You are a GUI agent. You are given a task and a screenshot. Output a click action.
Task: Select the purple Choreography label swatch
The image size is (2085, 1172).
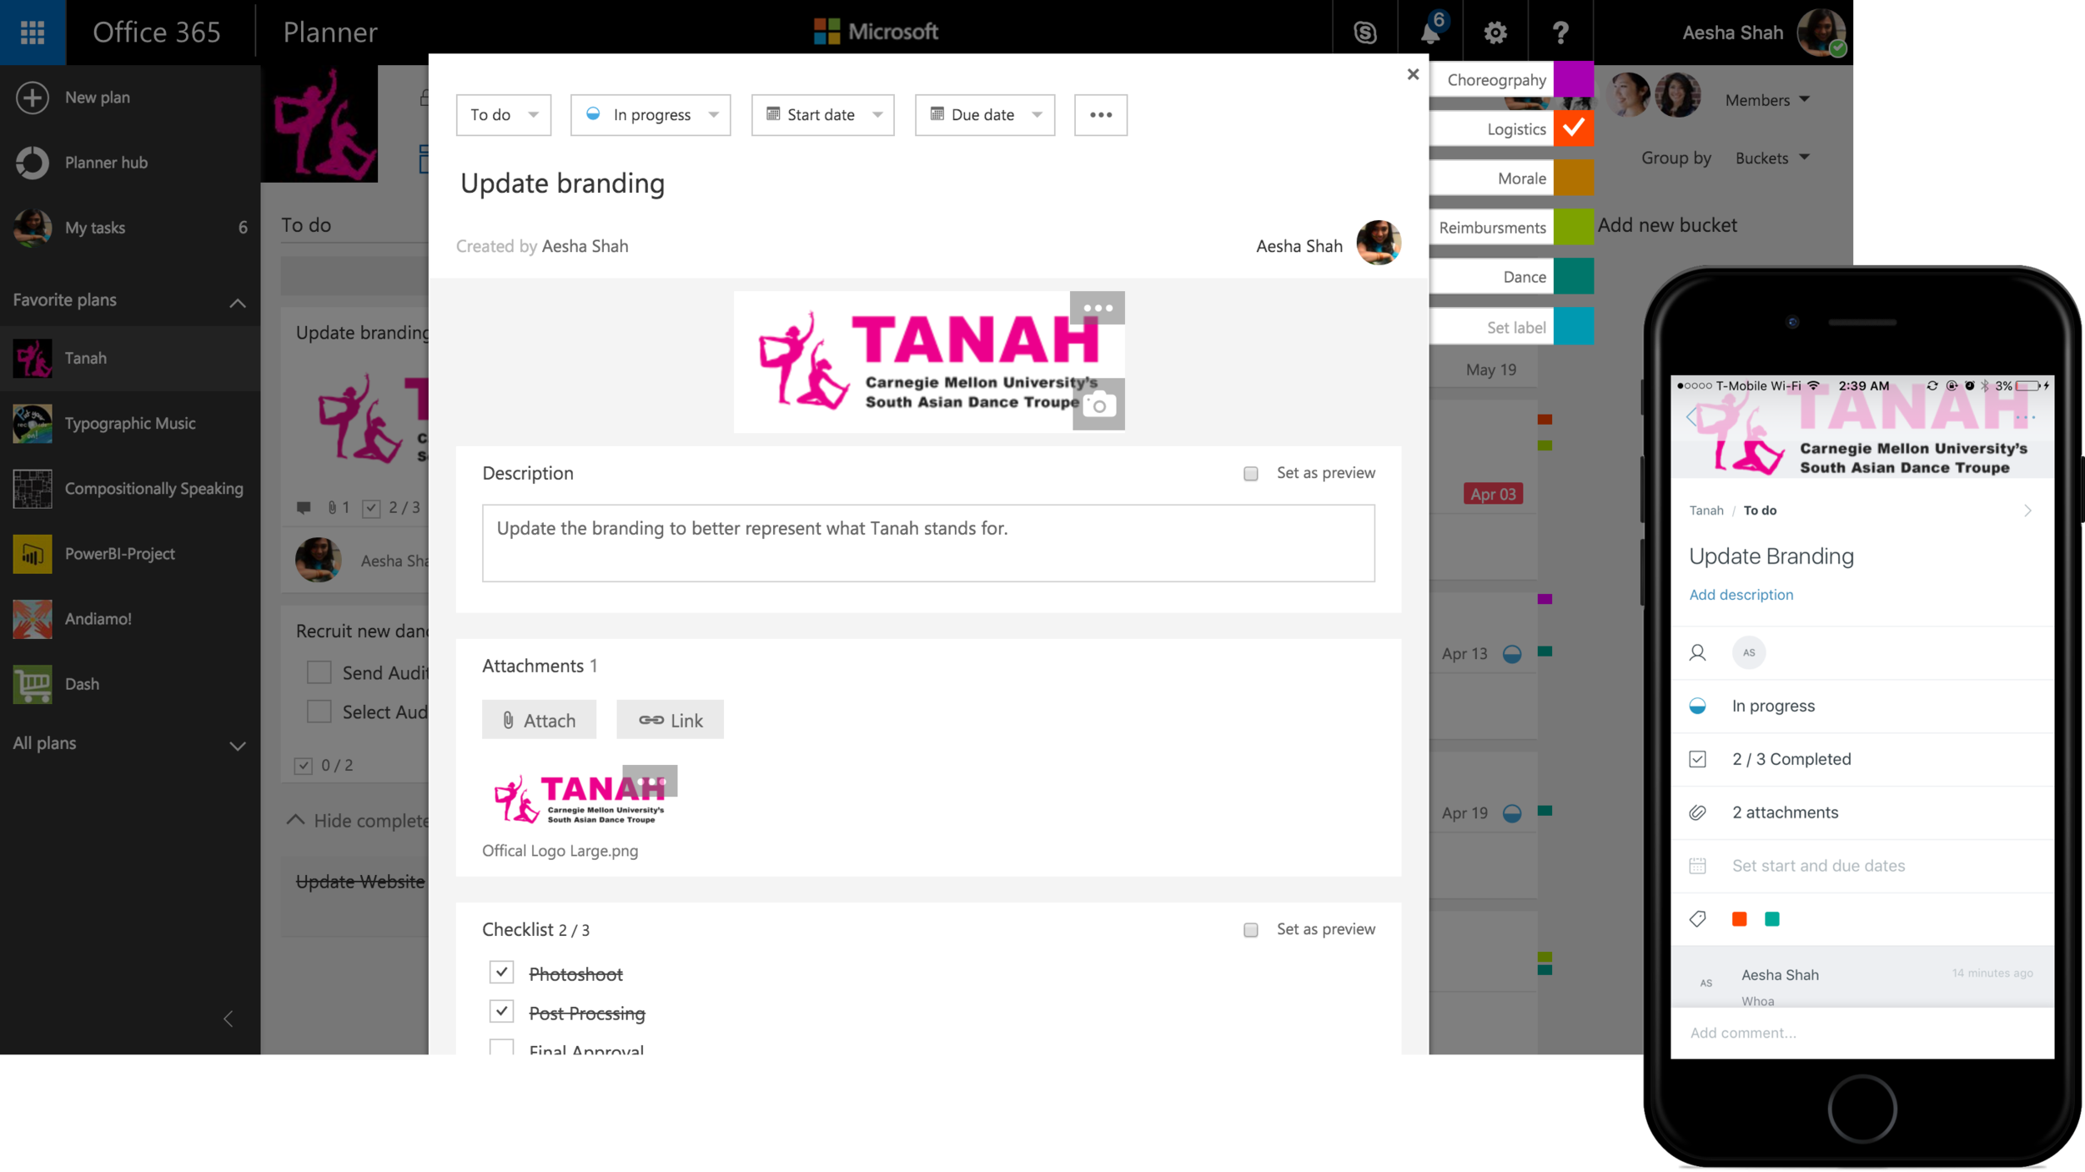tap(1573, 80)
